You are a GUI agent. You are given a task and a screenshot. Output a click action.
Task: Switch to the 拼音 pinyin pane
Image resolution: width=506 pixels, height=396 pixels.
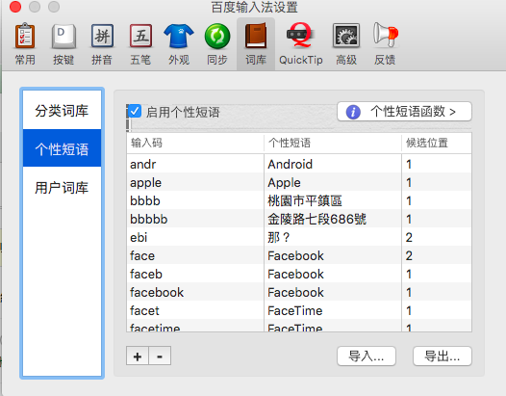[102, 44]
